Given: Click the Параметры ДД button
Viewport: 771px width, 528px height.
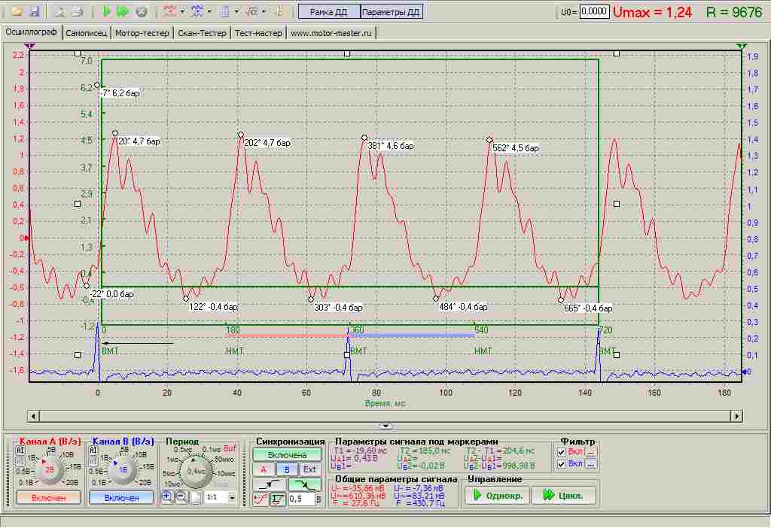Looking at the screenshot, I should (392, 12).
